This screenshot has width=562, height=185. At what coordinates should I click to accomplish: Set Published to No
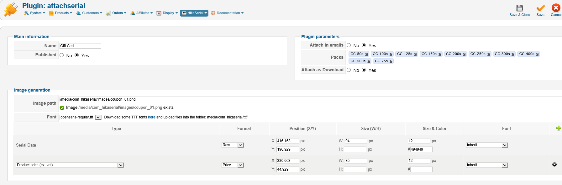[62, 55]
